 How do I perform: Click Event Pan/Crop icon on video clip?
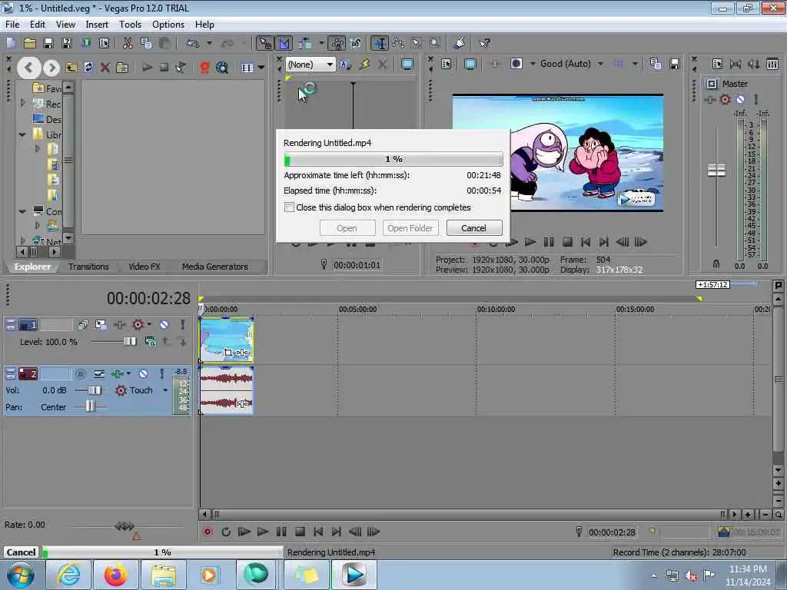tap(227, 353)
